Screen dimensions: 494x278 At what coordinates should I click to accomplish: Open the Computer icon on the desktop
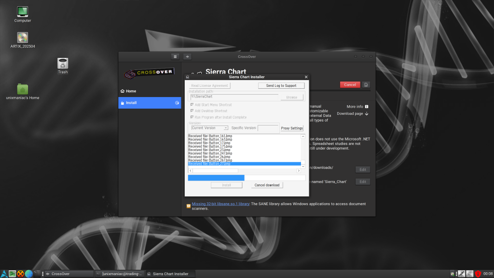point(22,12)
